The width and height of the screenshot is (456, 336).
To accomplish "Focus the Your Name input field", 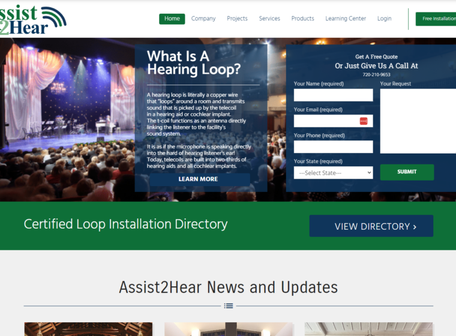I will tap(333, 95).
